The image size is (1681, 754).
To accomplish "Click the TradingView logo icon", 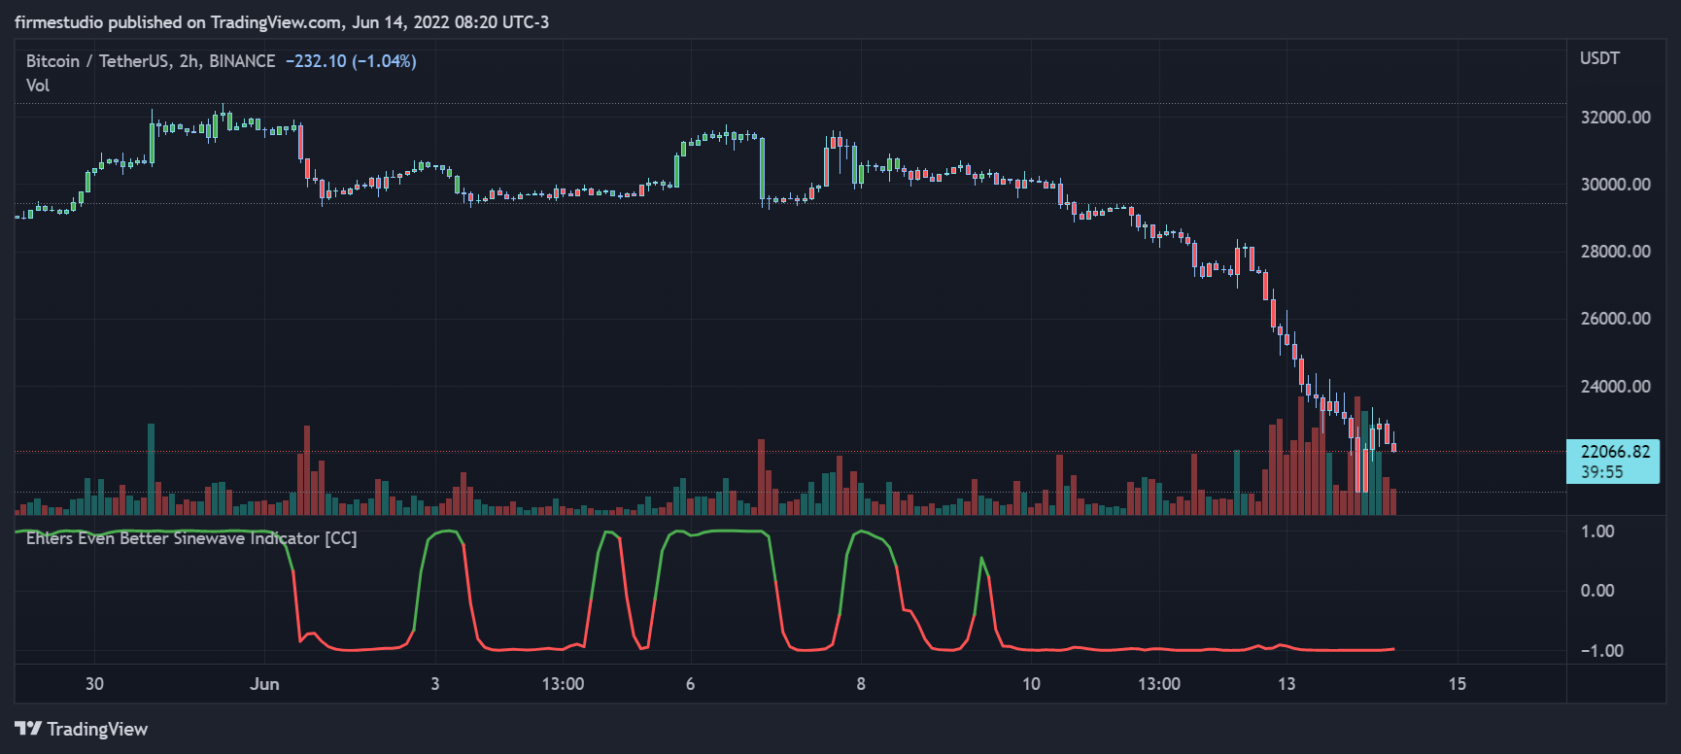I will click(x=28, y=729).
